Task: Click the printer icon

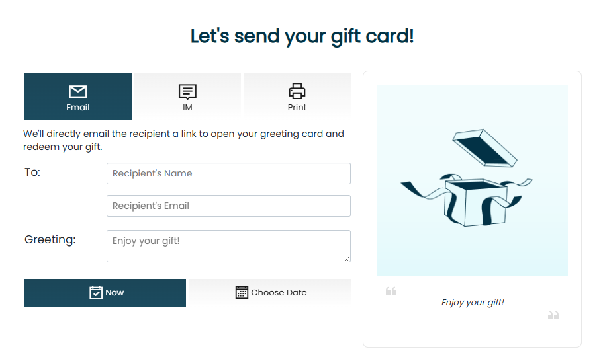Action: [297, 91]
